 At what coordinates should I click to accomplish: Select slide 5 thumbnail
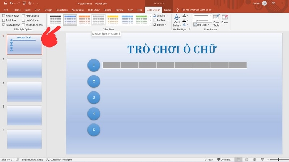click(24, 139)
